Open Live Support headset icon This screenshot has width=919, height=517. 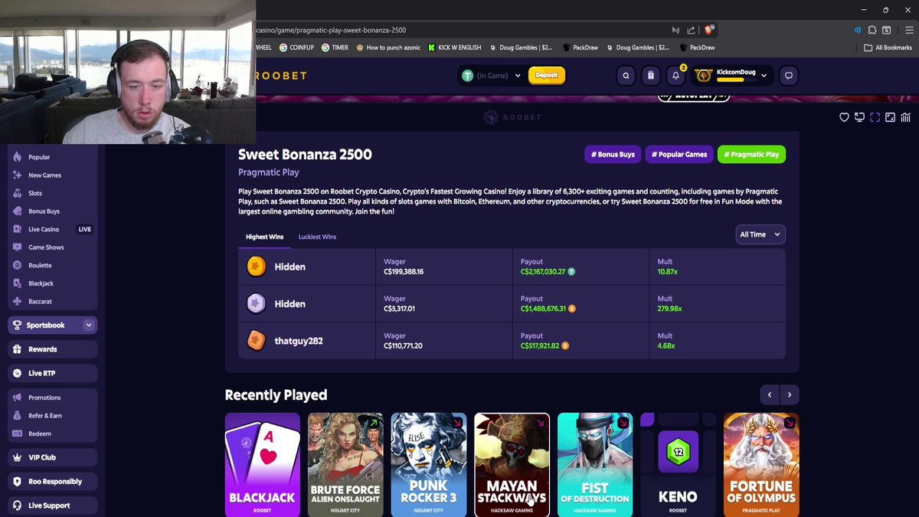coord(17,506)
